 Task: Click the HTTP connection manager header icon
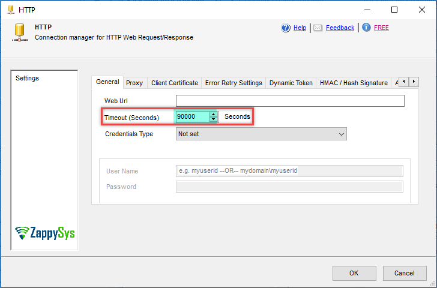pos(19,32)
